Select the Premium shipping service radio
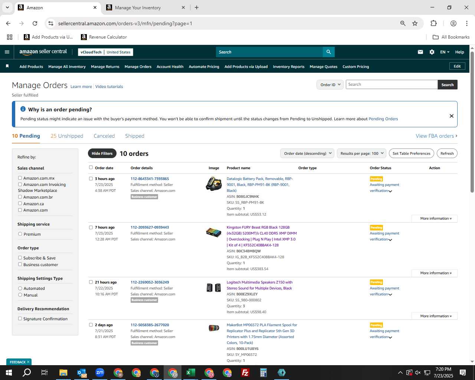Image resolution: width=475 pixels, height=380 pixels. pos(20,234)
